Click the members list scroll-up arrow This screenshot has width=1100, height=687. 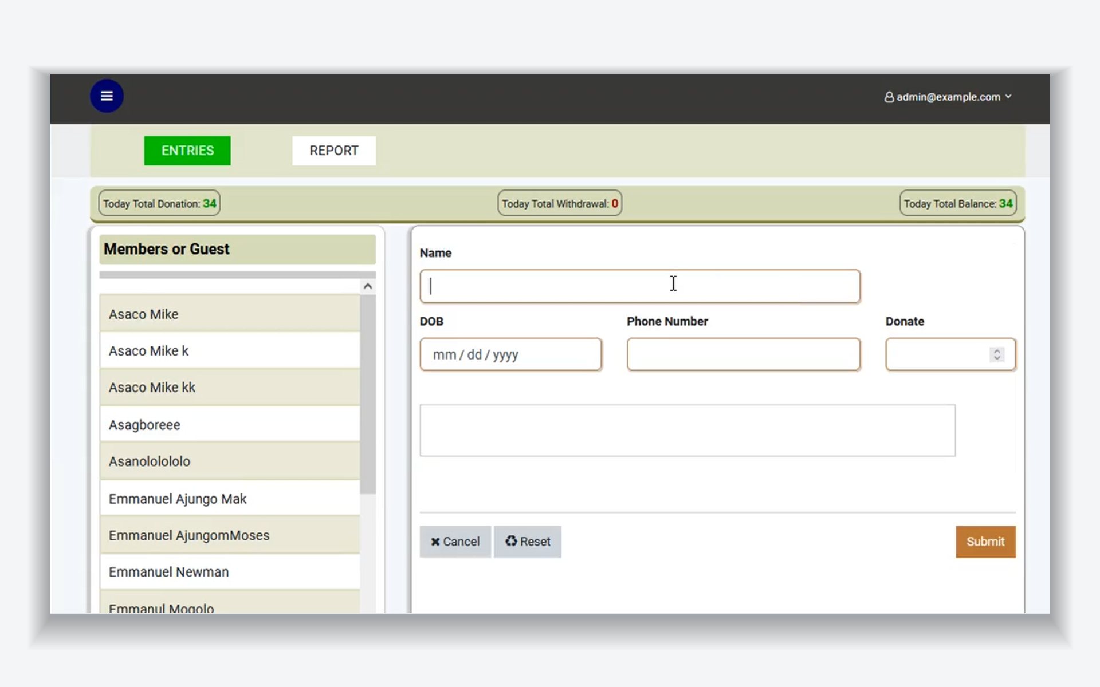pos(368,286)
